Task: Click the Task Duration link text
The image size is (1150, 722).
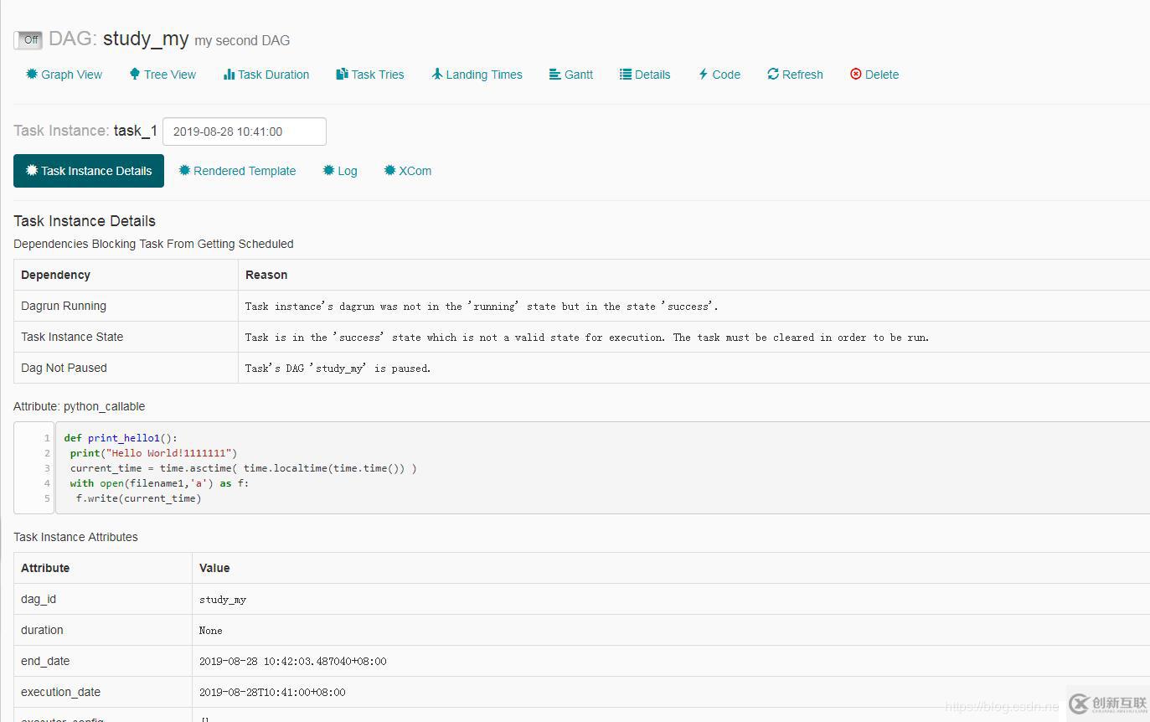Action: pos(273,75)
